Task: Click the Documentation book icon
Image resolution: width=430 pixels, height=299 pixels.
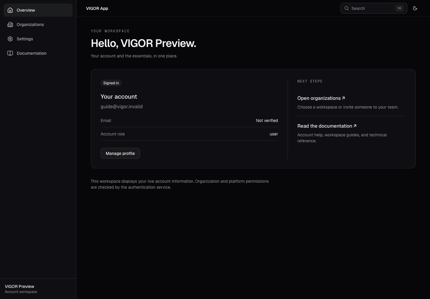Action: point(10,53)
